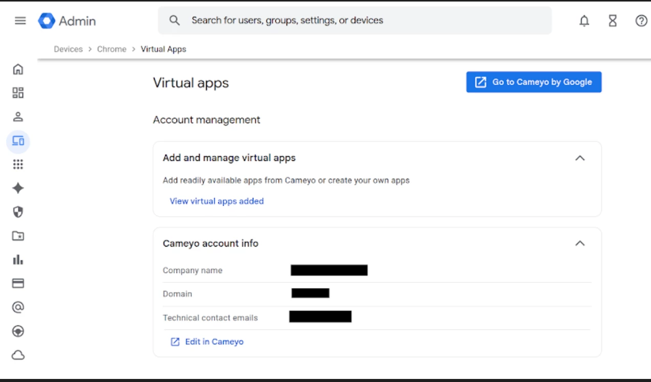Click the Company name label
Viewport: 651px width, 382px height.
click(192, 271)
